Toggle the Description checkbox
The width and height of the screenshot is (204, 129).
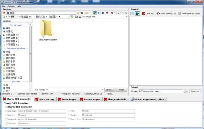(69, 119)
